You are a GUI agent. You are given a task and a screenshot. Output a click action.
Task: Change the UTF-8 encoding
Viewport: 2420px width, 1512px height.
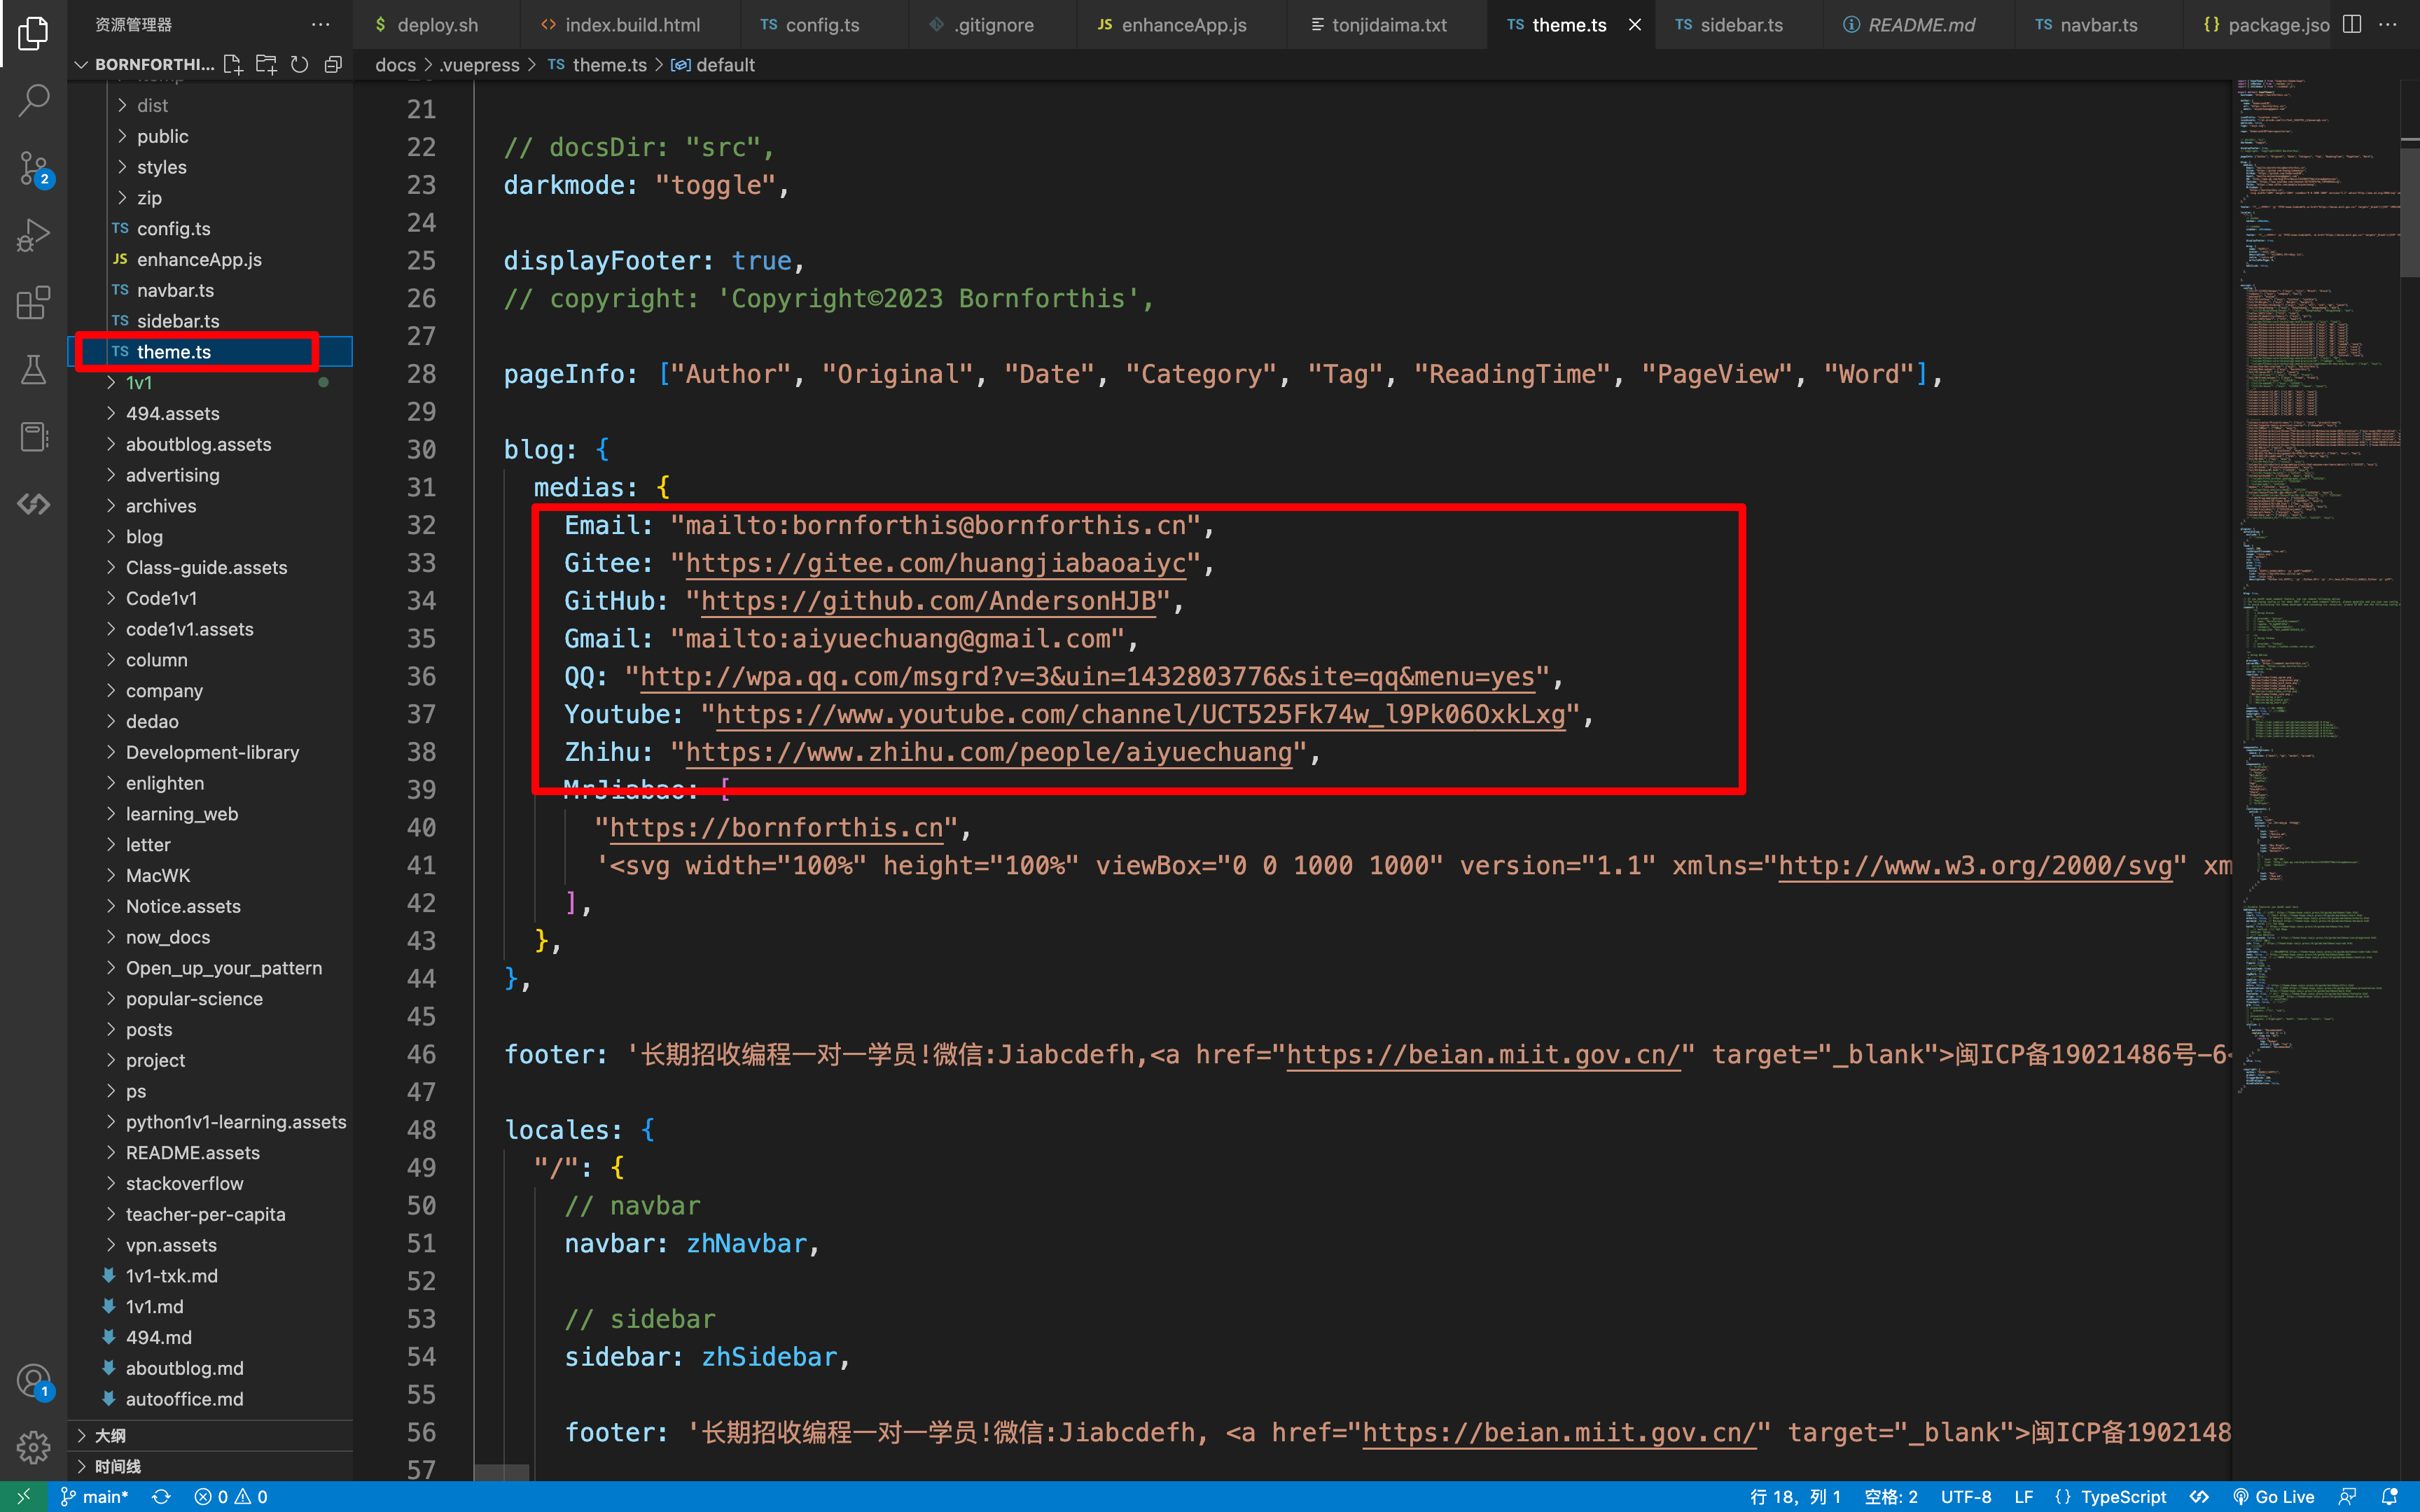pos(1966,1496)
